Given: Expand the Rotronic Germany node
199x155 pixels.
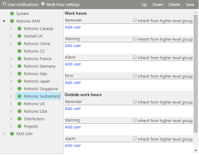Looking at the screenshot, I should click(x=11, y=66).
